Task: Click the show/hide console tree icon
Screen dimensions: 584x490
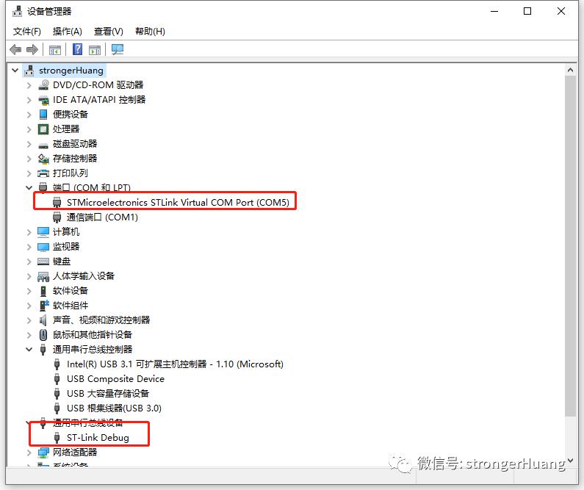Action: point(55,49)
